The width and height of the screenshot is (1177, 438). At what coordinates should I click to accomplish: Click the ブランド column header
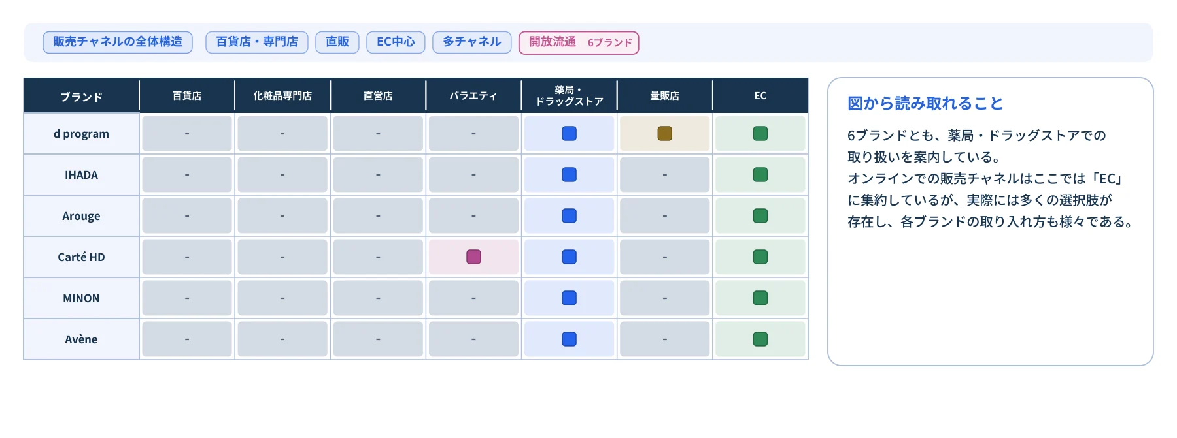82,96
